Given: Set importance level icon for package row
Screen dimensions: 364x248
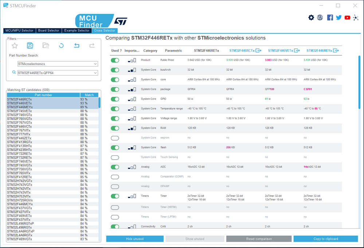Looking at the screenshot, I should [132, 89].
